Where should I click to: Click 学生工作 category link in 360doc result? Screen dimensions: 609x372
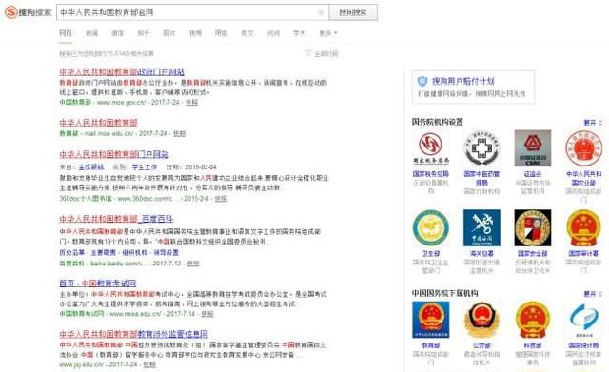[145, 167]
